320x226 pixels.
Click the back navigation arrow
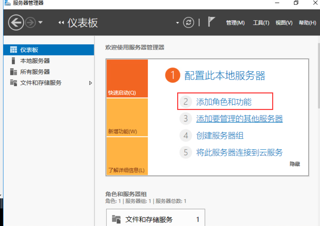coord(16,23)
